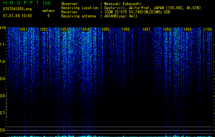Click the Ogata-vill. Akita-Pref. JAPAN location text

coord(152,8)
